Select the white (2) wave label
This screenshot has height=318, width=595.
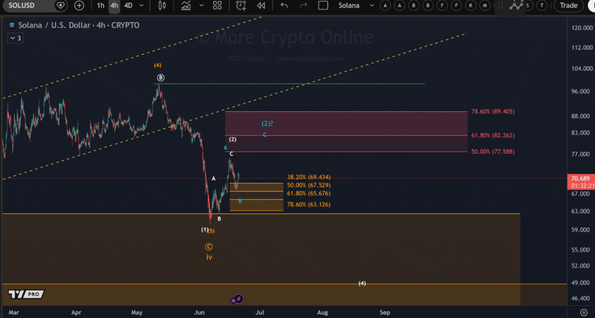[232, 139]
